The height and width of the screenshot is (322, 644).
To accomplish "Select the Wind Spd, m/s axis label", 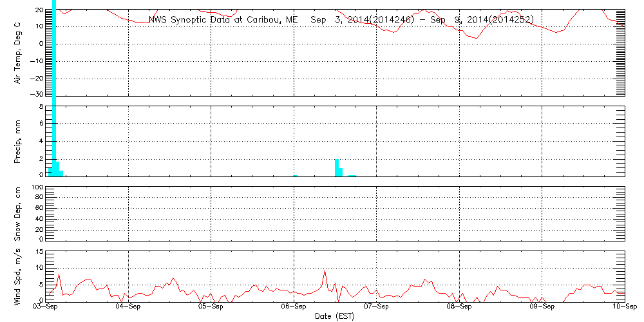I will point(19,276).
